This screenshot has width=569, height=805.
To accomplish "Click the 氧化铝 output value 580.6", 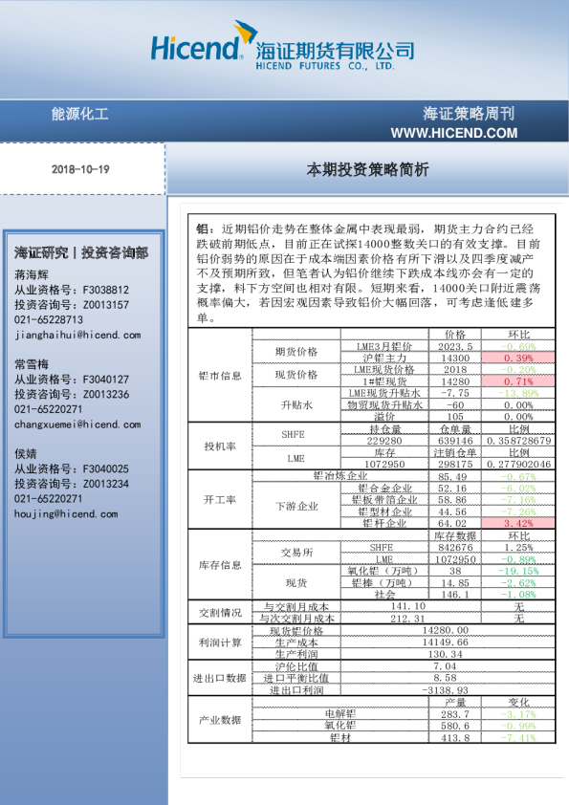I will (x=455, y=726).
